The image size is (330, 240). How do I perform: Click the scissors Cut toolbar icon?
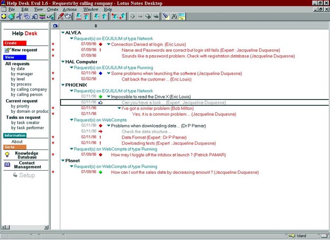[x=19, y=16]
